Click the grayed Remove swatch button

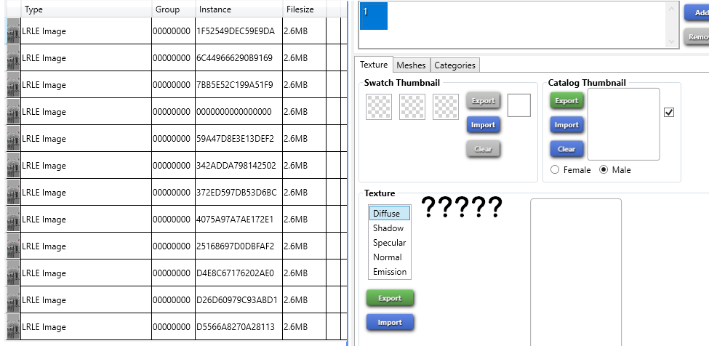click(x=697, y=37)
